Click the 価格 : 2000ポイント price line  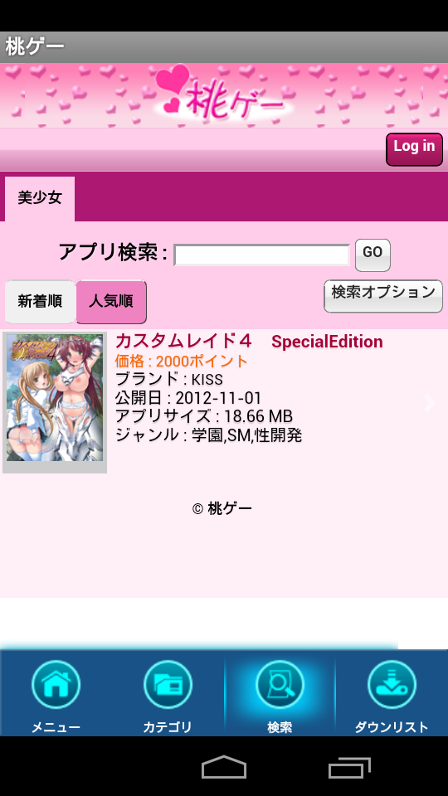coord(182,362)
